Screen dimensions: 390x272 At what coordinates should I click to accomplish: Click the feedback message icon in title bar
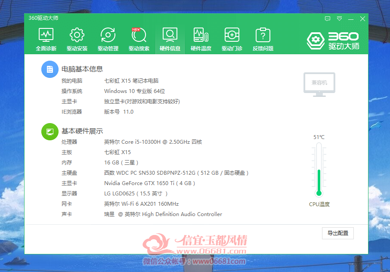[328, 19]
